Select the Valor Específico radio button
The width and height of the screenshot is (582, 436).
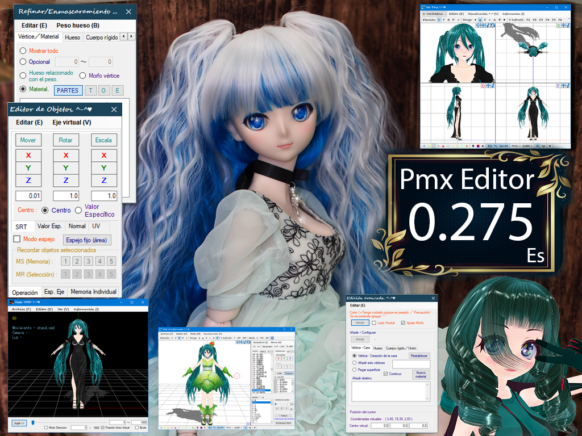[x=78, y=210]
